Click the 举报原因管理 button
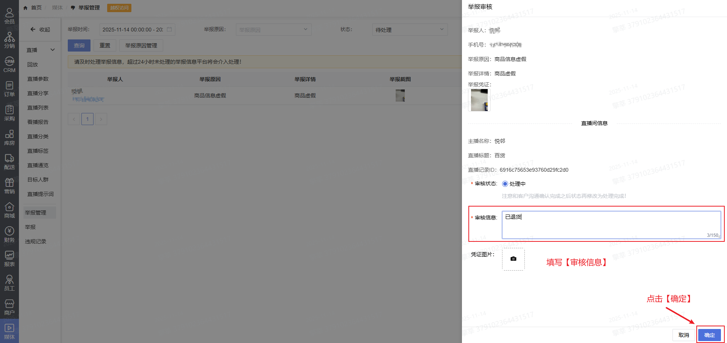Screen dimensions: 727x343 tap(141, 45)
